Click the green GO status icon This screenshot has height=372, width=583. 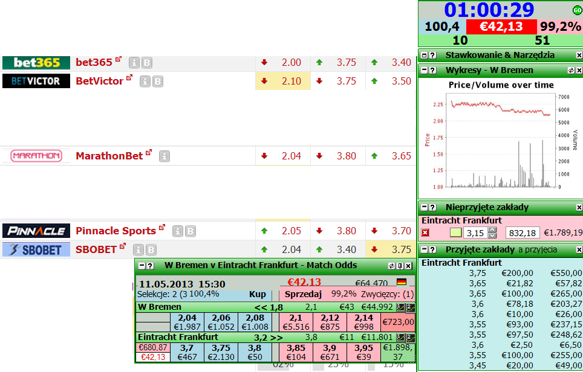click(x=577, y=10)
